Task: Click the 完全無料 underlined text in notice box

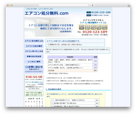Action: [x=72, y=41]
